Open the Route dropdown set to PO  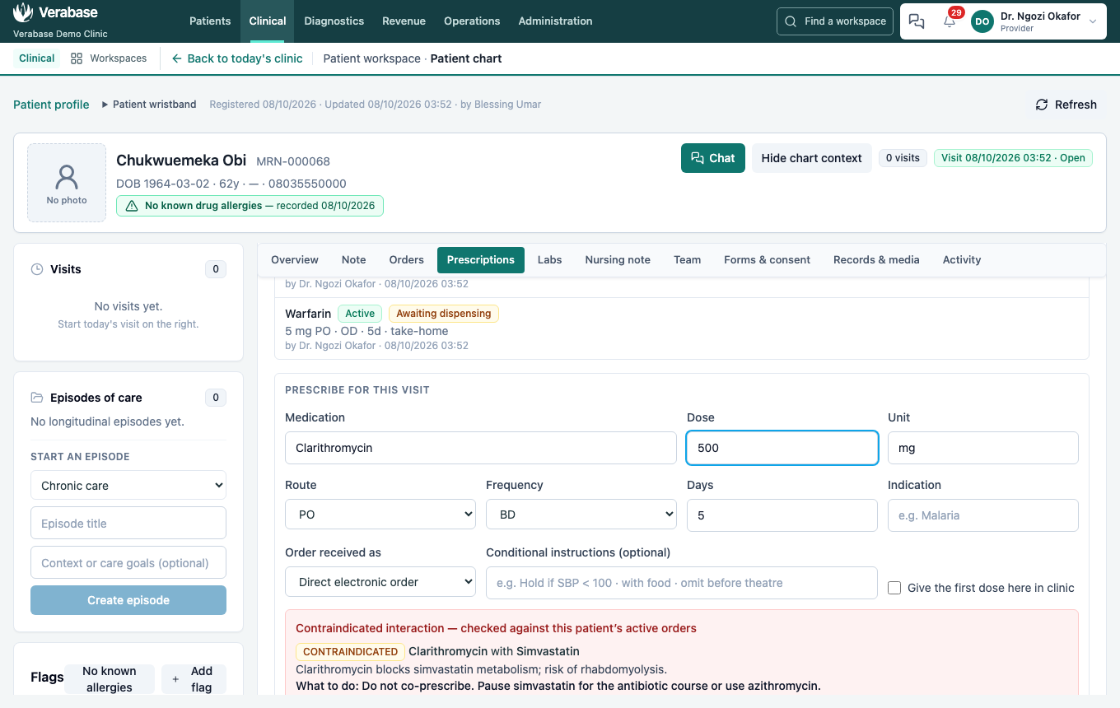pos(380,515)
